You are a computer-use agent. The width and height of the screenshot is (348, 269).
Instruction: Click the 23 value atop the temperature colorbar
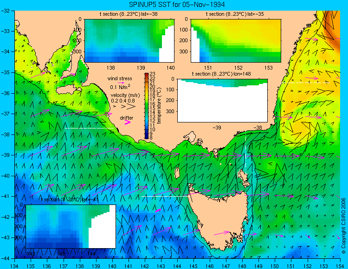pyautogui.click(x=153, y=74)
